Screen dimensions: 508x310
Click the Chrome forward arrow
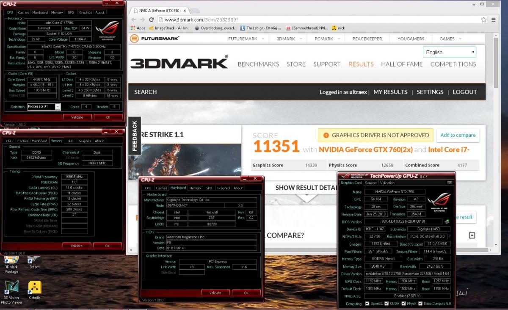(x=142, y=19)
